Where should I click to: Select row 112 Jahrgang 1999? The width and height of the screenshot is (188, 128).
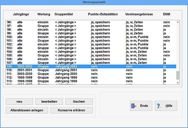pos(91,78)
